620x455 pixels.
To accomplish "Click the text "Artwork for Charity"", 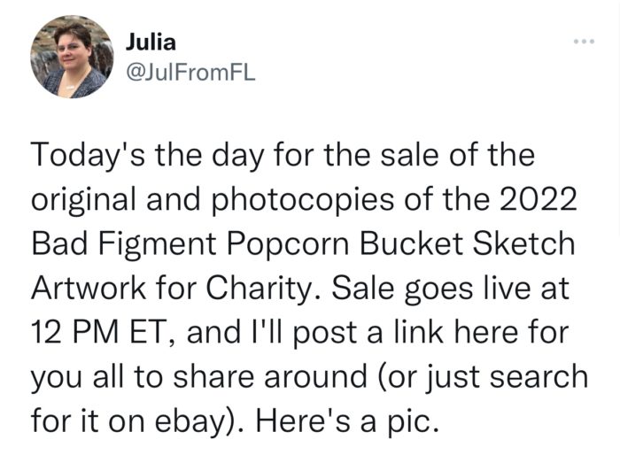I will (x=174, y=288).
